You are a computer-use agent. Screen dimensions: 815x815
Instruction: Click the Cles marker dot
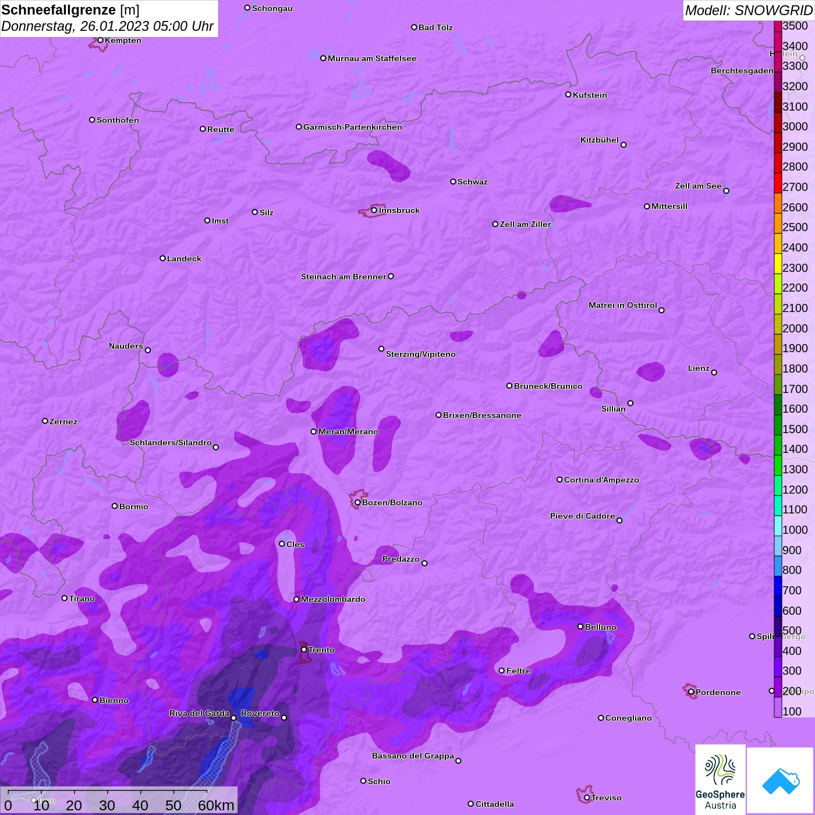pyautogui.click(x=282, y=544)
